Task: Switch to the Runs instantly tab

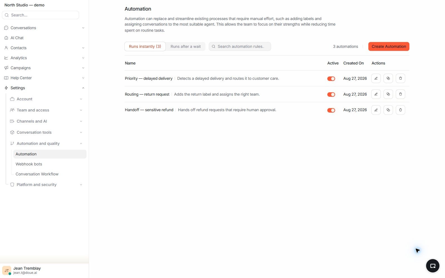Action: click(145, 46)
